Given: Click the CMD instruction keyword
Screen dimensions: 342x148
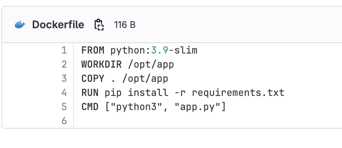Looking at the screenshot, I should [x=90, y=107].
